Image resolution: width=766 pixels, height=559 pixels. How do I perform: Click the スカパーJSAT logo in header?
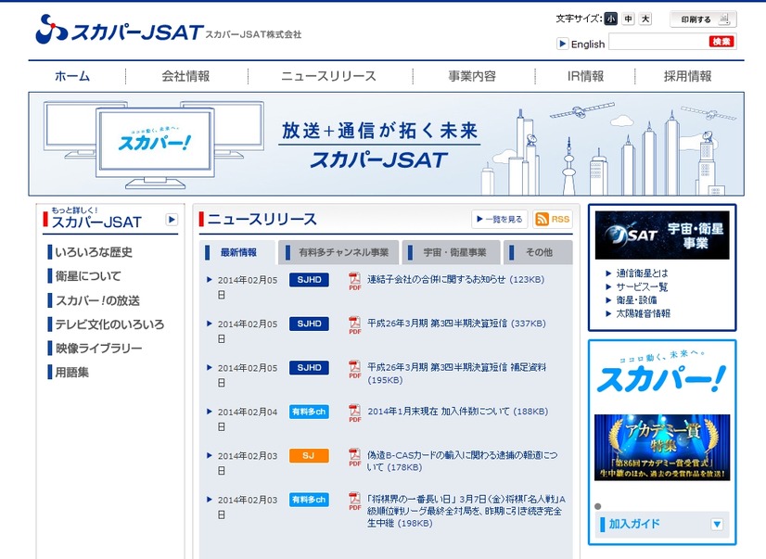tap(120, 30)
